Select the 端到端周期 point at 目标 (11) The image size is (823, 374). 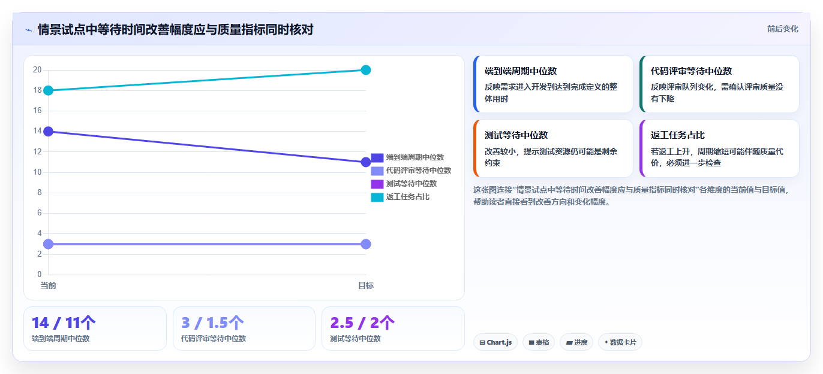click(x=366, y=162)
